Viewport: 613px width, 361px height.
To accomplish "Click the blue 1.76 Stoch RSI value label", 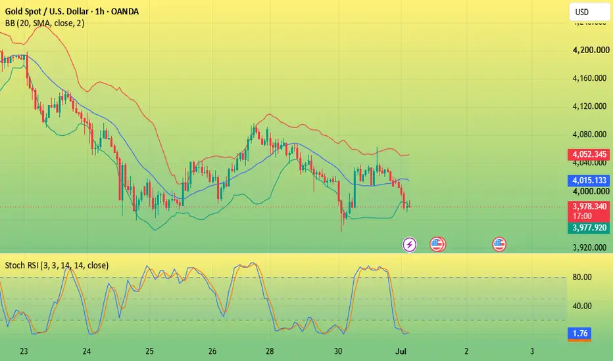I will tap(579, 333).
